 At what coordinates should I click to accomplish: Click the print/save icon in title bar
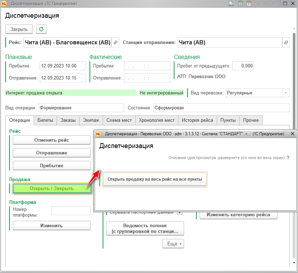[231, 4]
